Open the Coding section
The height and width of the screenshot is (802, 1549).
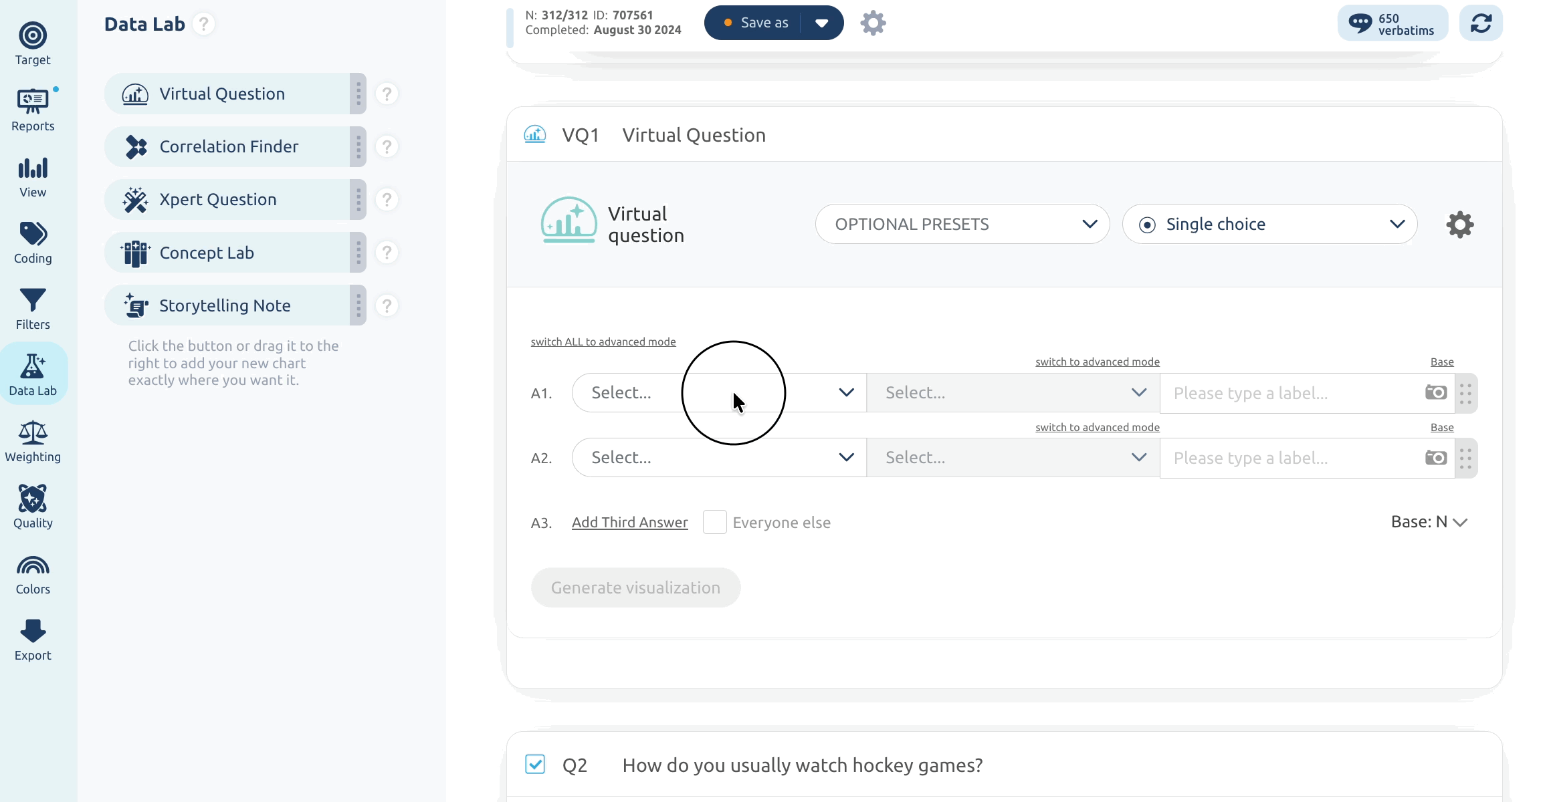(33, 243)
